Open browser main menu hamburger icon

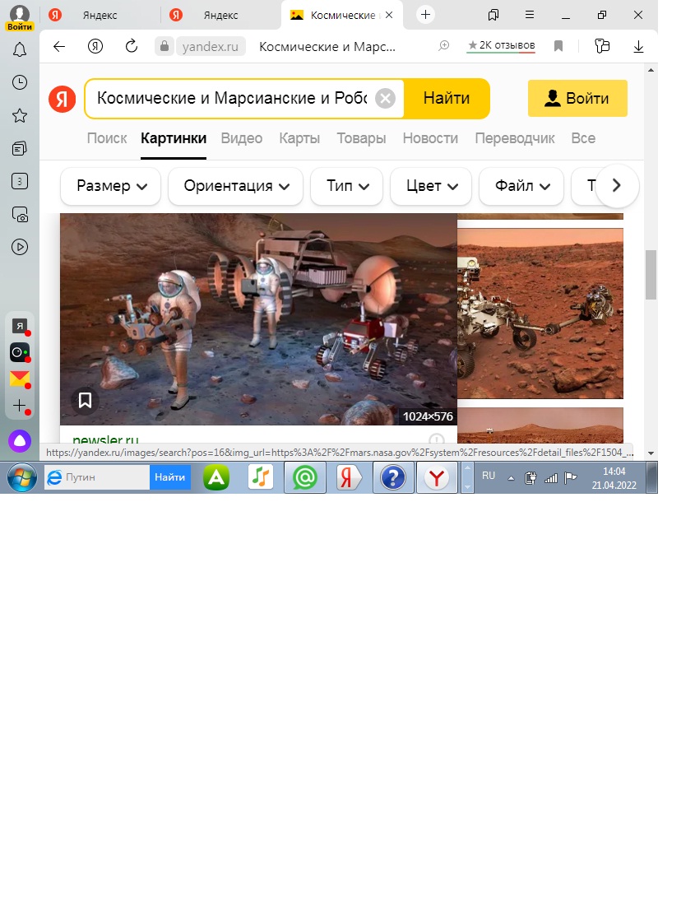[x=530, y=15]
